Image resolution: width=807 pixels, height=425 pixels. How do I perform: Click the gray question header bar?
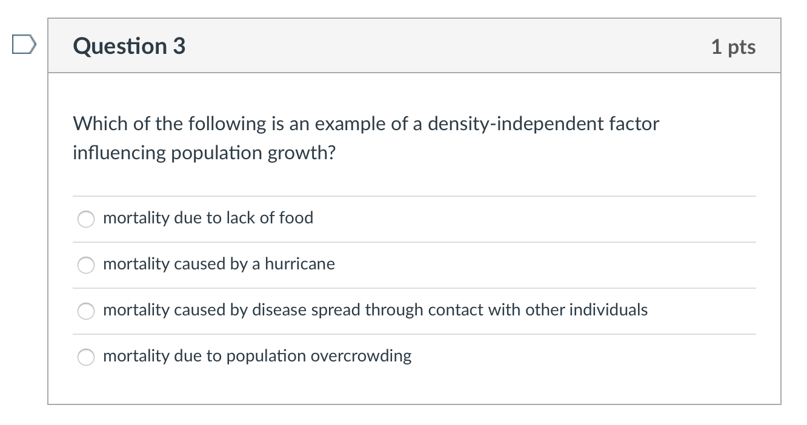point(424,46)
